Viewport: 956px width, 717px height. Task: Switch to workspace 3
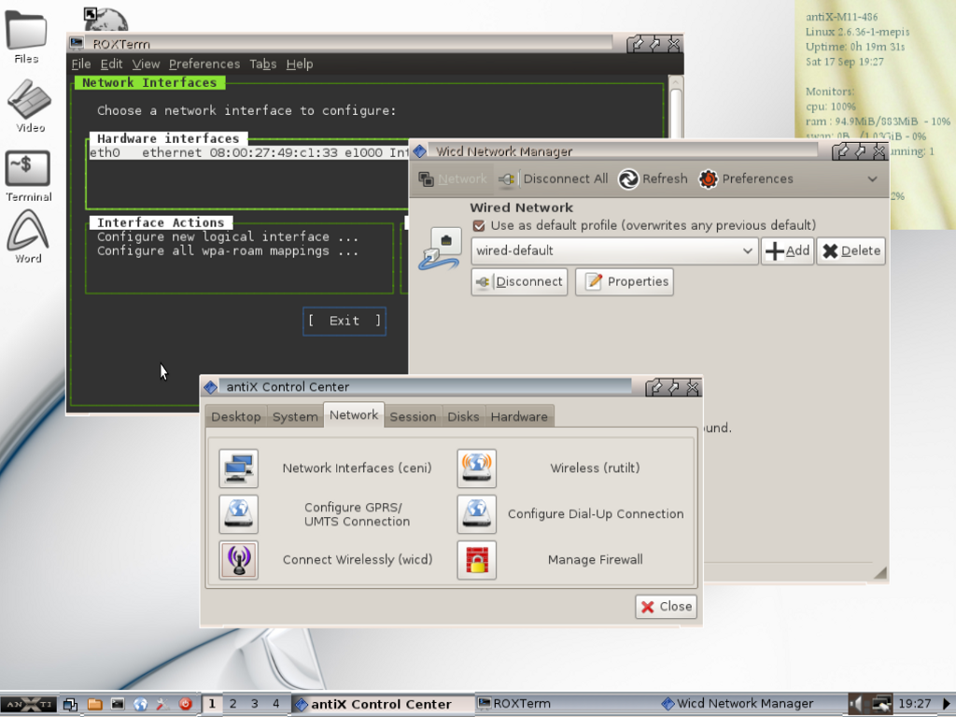tap(255, 704)
